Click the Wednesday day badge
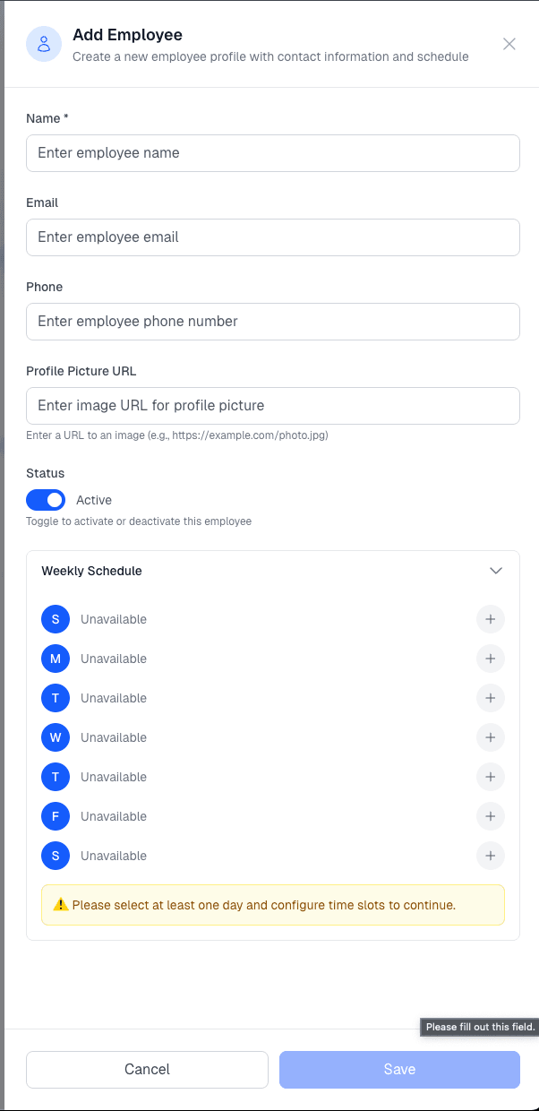Viewport: 539px width, 1111px height. coord(55,737)
